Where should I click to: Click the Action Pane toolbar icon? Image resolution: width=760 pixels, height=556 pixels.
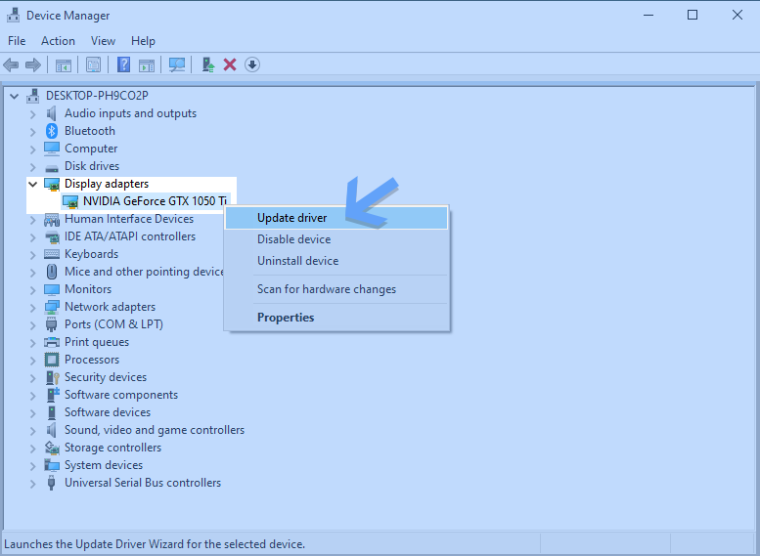click(147, 64)
